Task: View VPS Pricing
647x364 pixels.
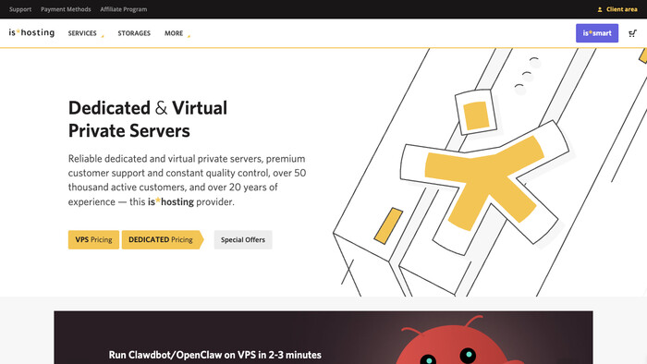Action: pos(93,239)
